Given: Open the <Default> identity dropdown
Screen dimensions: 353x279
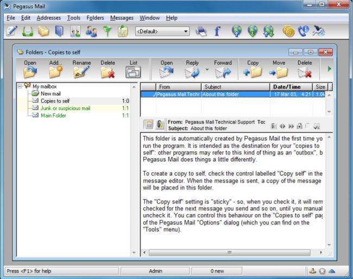Looking at the screenshot, I should [162, 31].
